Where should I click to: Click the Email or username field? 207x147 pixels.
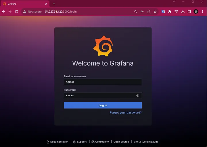click(x=103, y=82)
